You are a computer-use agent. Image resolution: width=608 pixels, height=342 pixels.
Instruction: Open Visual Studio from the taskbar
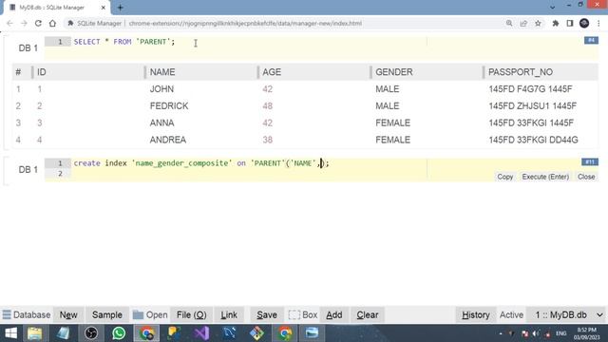click(201, 333)
